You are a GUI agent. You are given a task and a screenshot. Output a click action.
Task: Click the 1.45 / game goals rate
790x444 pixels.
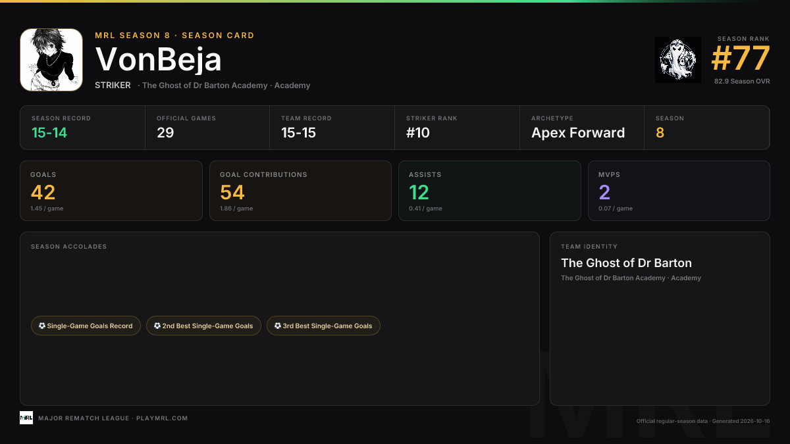(x=47, y=209)
